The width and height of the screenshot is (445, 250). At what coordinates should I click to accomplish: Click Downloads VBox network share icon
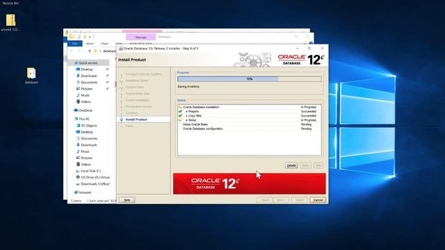pyautogui.click(x=78, y=184)
